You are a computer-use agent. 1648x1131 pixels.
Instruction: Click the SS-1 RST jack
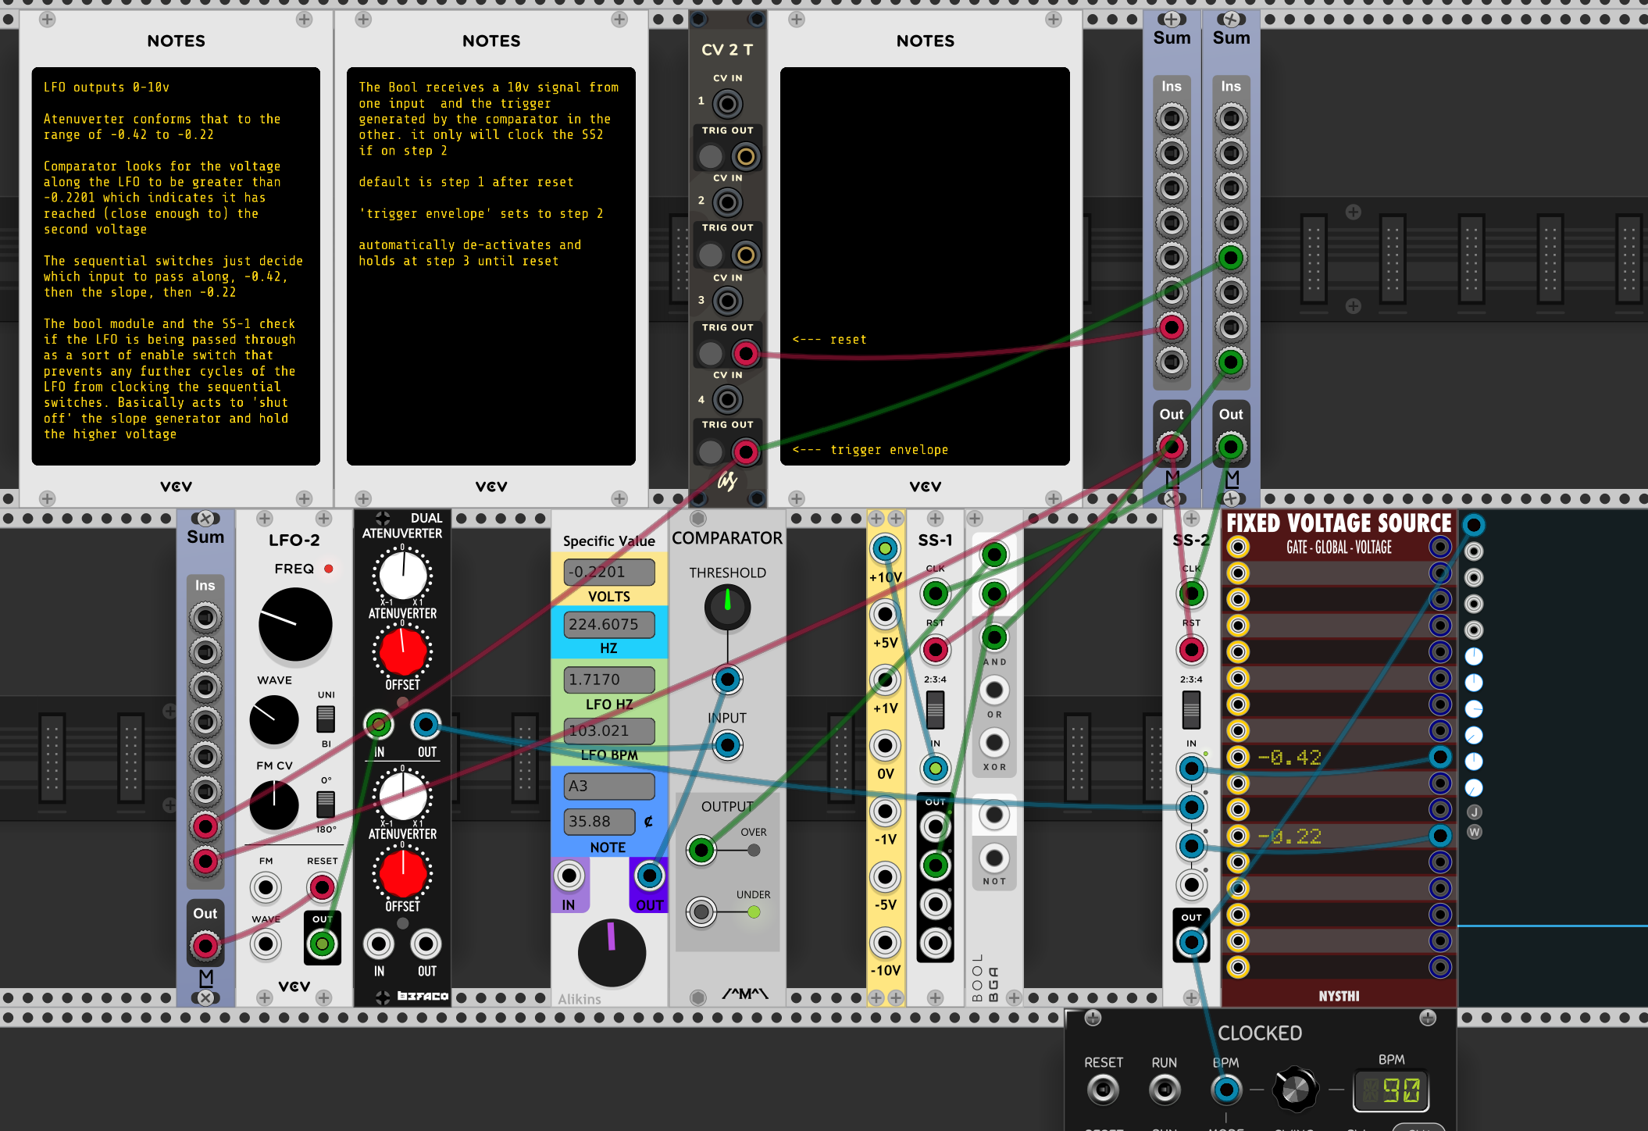coord(935,650)
